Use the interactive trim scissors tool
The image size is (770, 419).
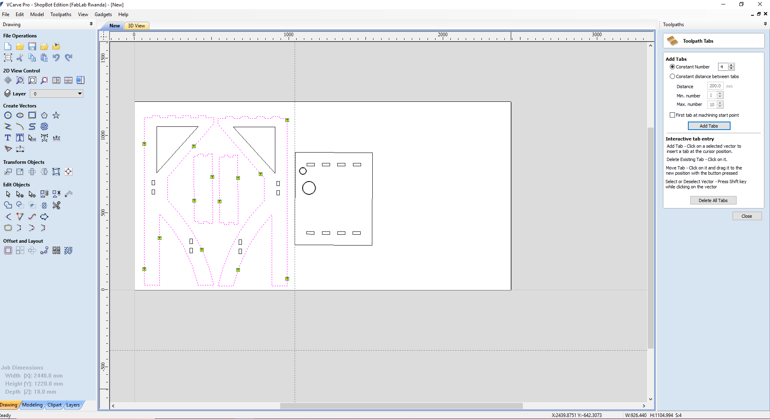tap(56, 205)
